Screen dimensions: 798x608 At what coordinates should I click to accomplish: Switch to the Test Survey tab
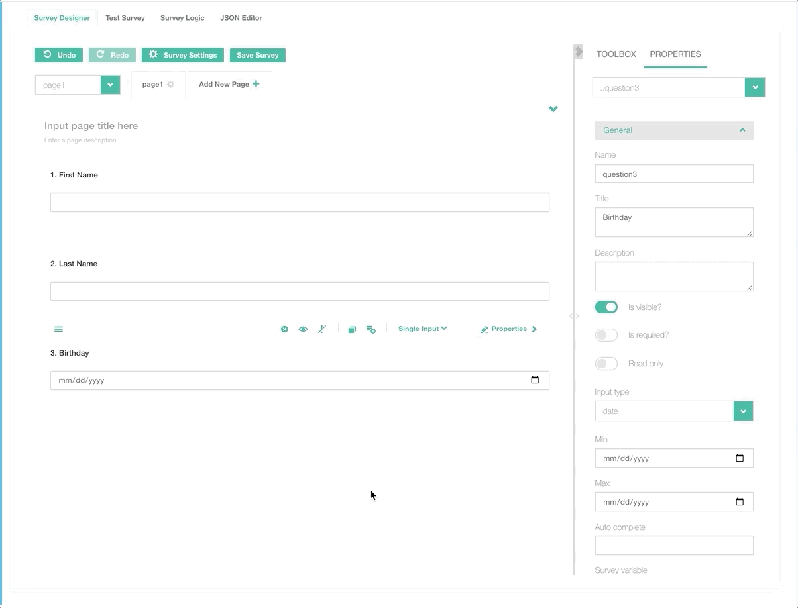point(125,18)
